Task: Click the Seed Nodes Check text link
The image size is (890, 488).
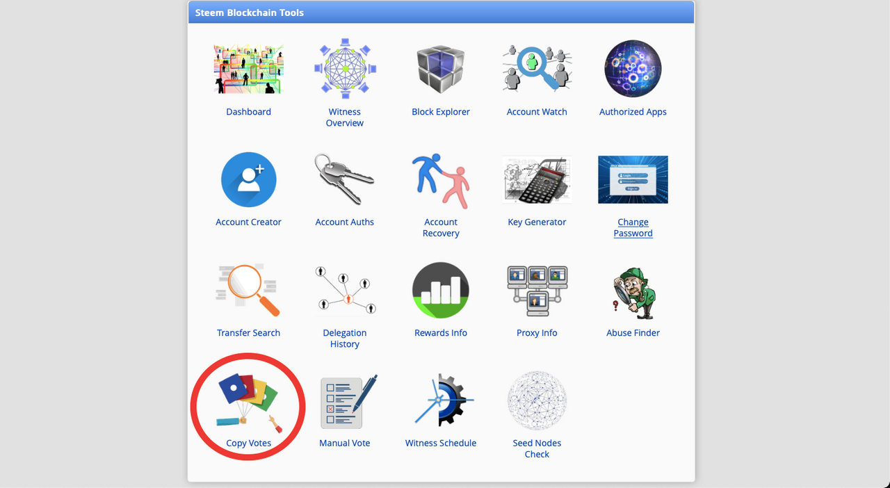Action: 537,449
